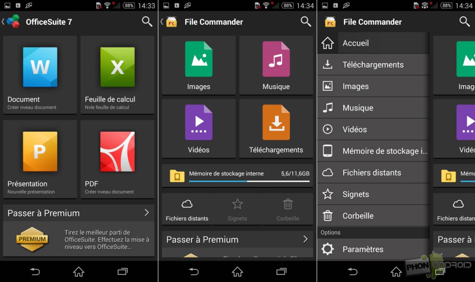Tap File Commander logo in right screen

330,22
